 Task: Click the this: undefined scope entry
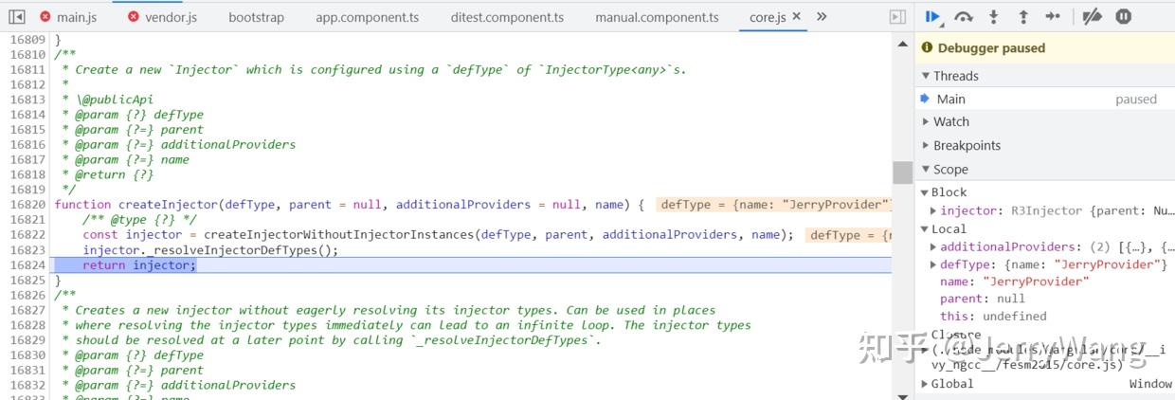[x=993, y=316]
